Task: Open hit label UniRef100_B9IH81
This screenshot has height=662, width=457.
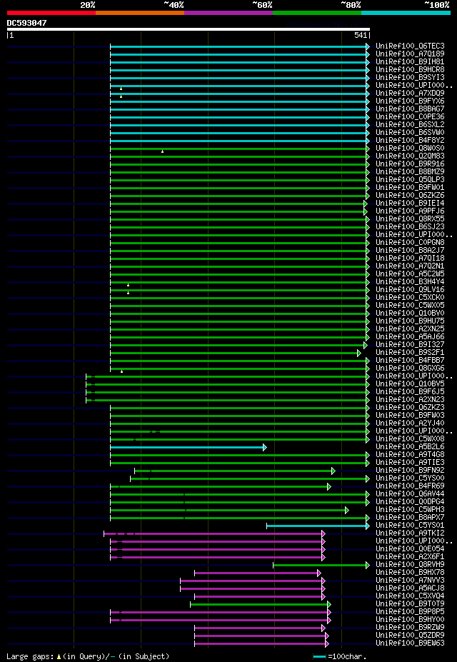Action: 410,61
